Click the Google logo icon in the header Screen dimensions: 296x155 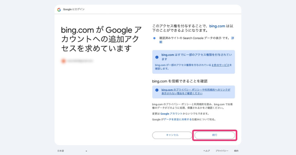(x=59, y=10)
